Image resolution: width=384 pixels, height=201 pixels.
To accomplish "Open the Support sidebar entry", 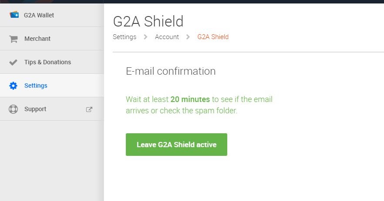I will pyautogui.click(x=52, y=109).
